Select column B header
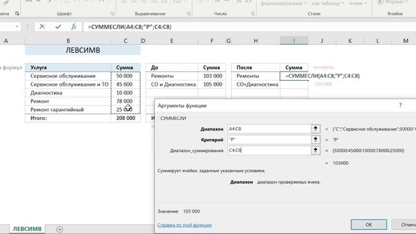 pyautogui.click(x=68, y=41)
